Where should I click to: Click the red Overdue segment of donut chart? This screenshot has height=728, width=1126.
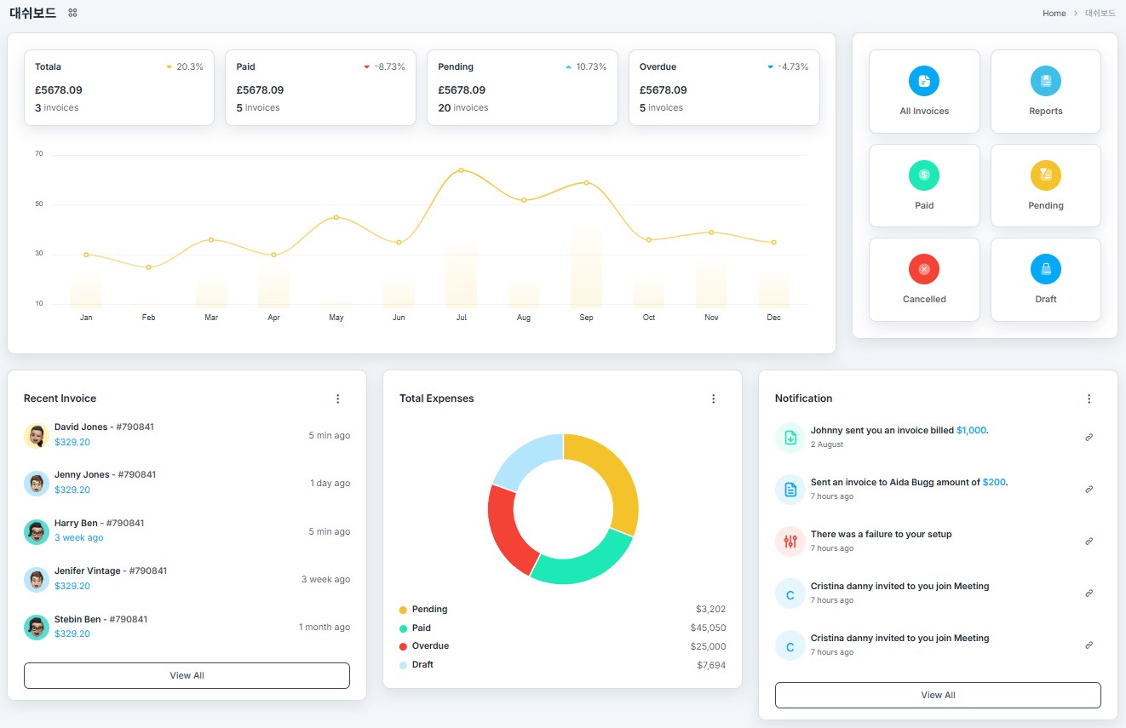pyautogui.click(x=505, y=528)
